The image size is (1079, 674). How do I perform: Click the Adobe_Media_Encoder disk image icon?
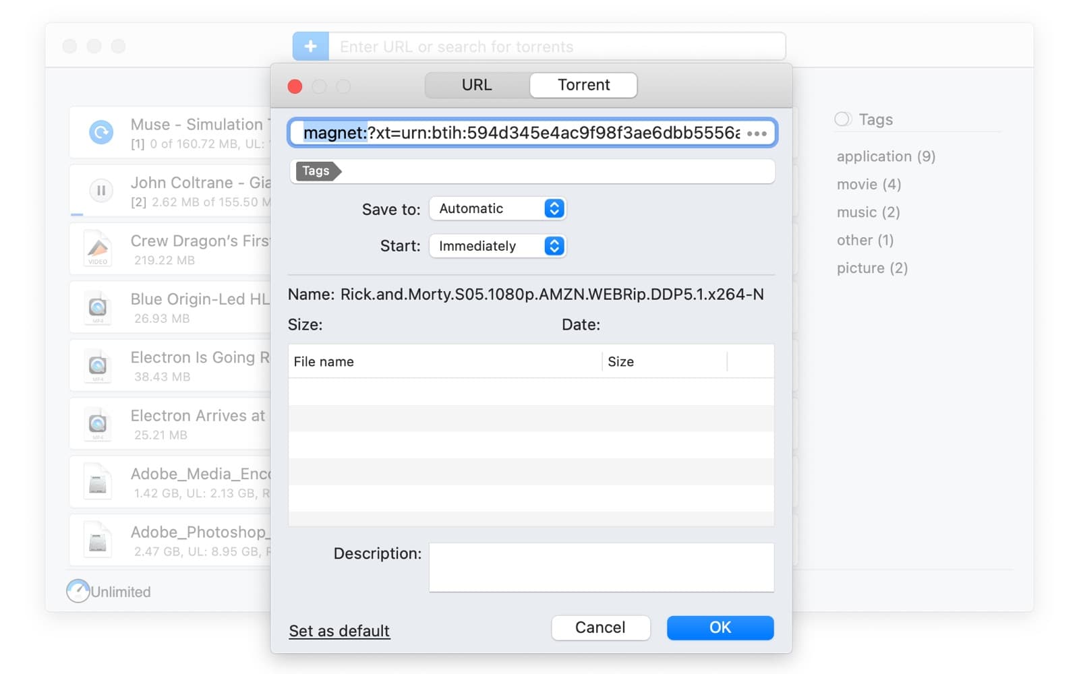point(98,483)
